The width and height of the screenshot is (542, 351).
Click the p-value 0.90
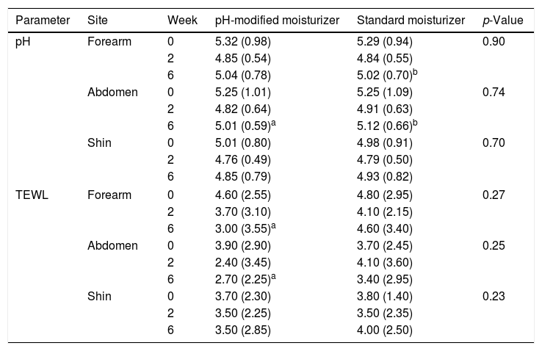pyautogui.click(x=494, y=41)
